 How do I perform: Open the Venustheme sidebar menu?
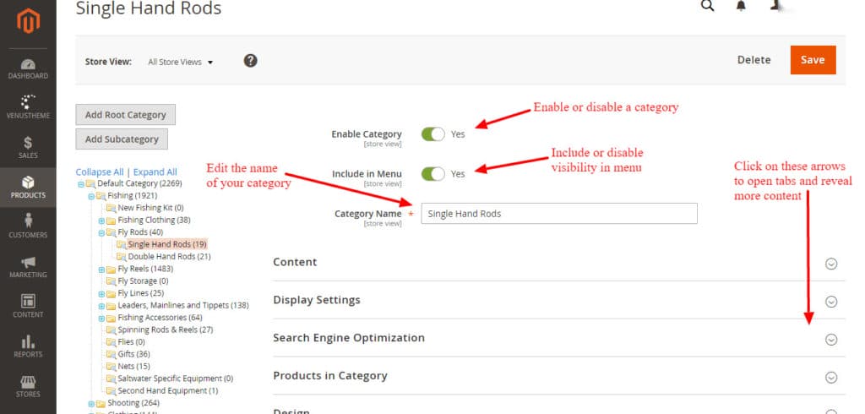point(28,107)
